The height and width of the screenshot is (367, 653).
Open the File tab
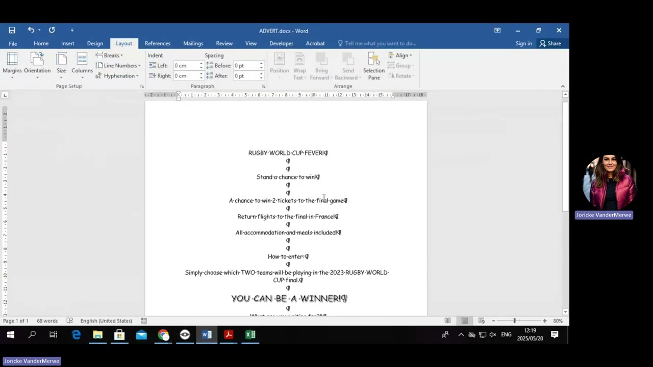click(x=13, y=43)
